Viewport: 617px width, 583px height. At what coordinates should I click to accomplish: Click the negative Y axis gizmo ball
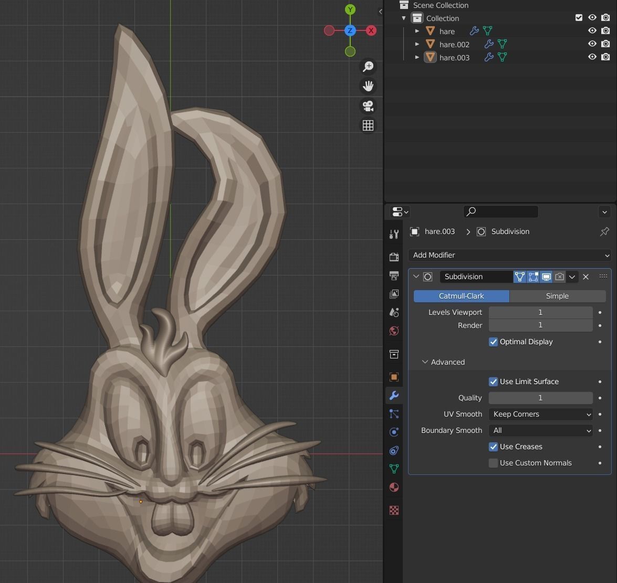click(x=350, y=51)
